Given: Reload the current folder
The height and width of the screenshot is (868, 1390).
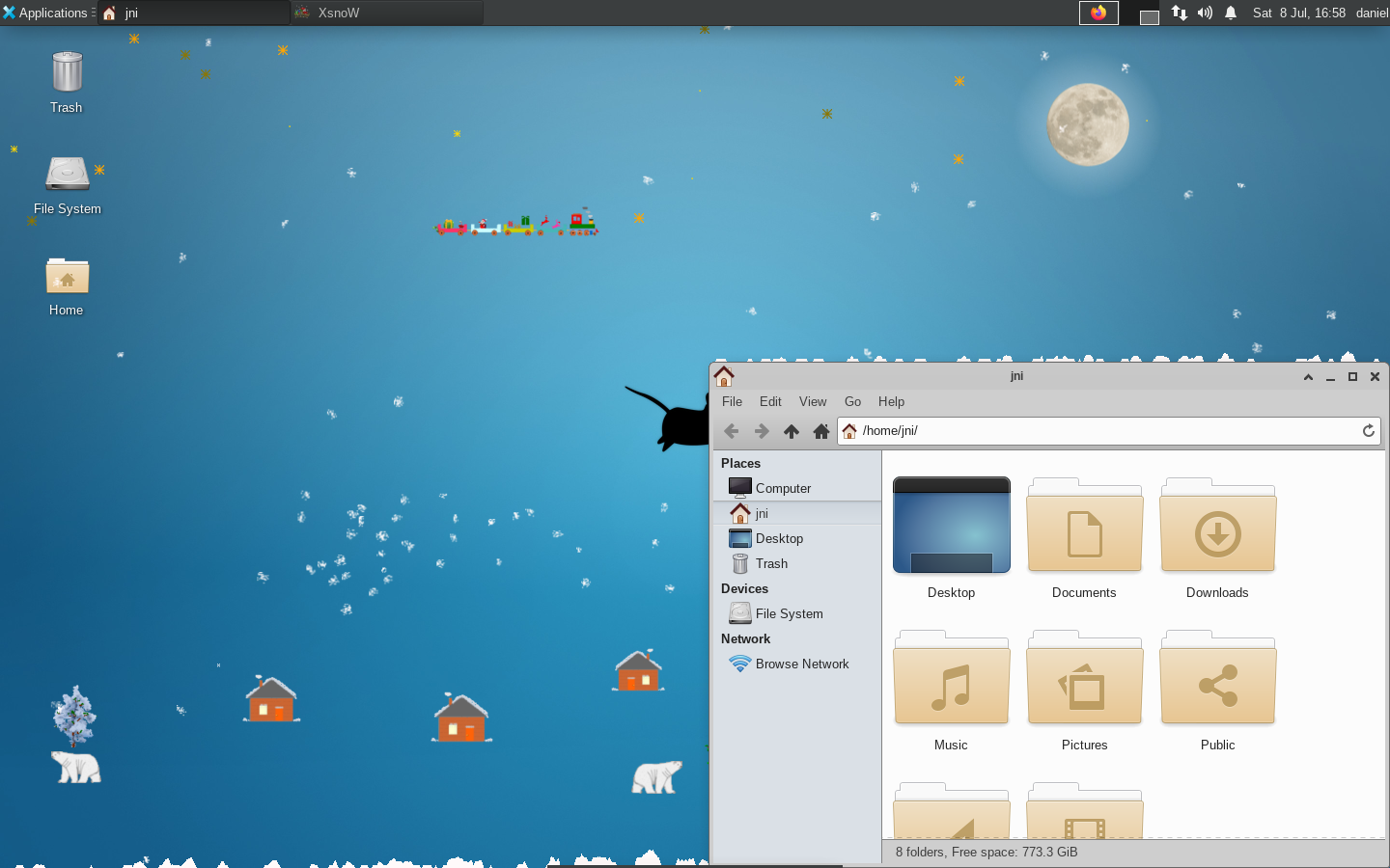Looking at the screenshot, I should click(x=1368, y=431).
